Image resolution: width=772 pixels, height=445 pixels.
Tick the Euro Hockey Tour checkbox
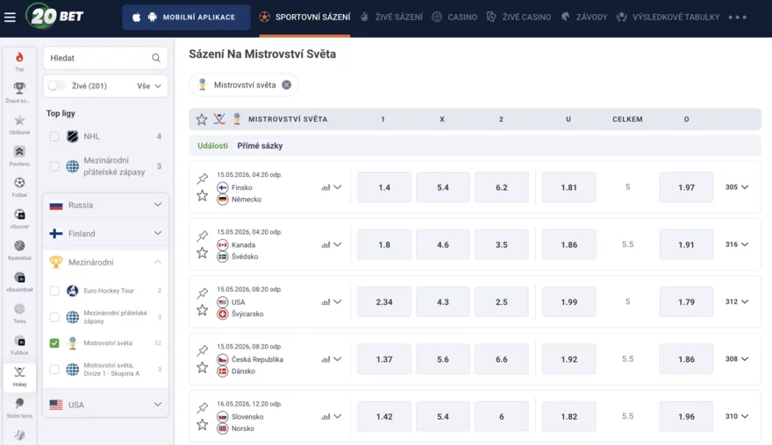click(54, 291)
